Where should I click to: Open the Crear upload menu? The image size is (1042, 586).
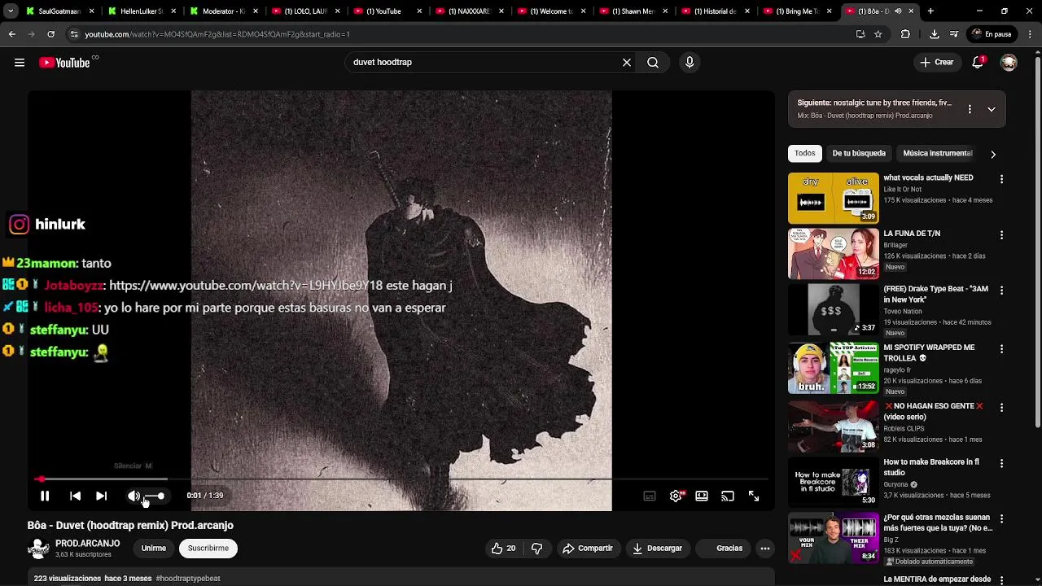(936, 63)
